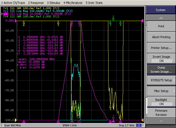Screen dimensions: 176x128
Task: Click green marker 4 at top of graph
Action: pyautogui.click(x=120, y=23)
